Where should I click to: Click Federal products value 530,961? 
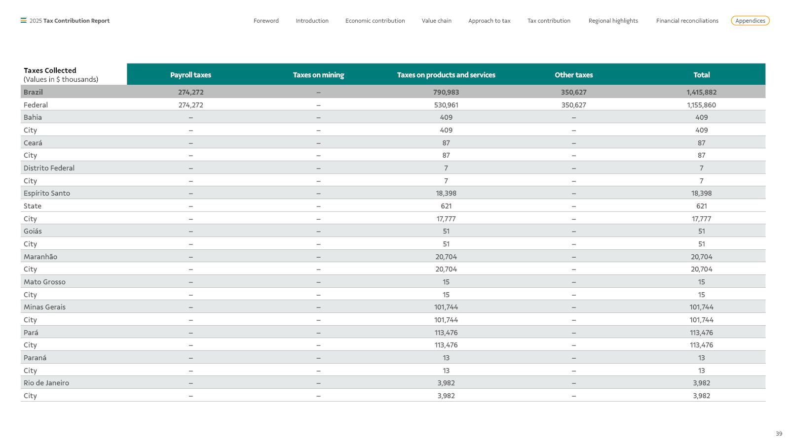click(x=446, y=105)
